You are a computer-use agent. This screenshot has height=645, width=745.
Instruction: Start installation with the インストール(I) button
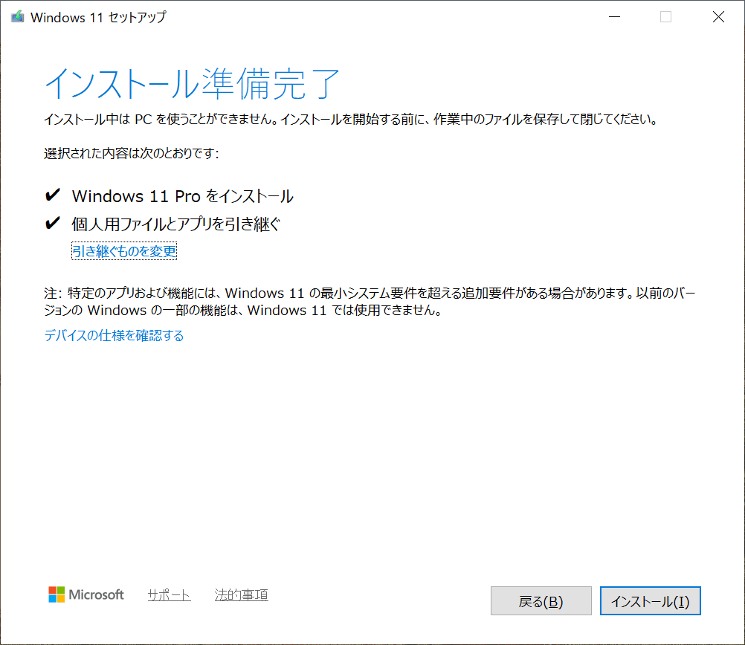[x=650, y=601]
